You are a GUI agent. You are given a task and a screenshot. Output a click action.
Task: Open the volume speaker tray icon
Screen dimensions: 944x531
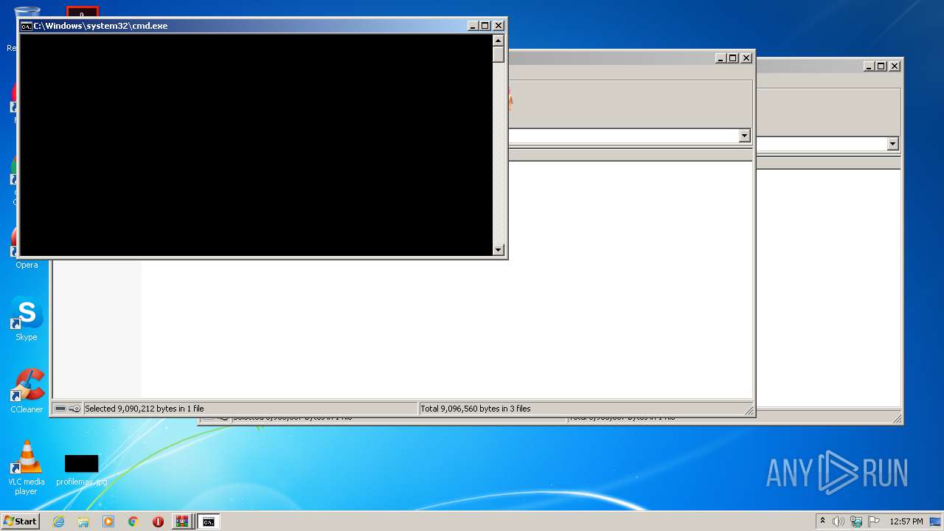click(839, 521)
